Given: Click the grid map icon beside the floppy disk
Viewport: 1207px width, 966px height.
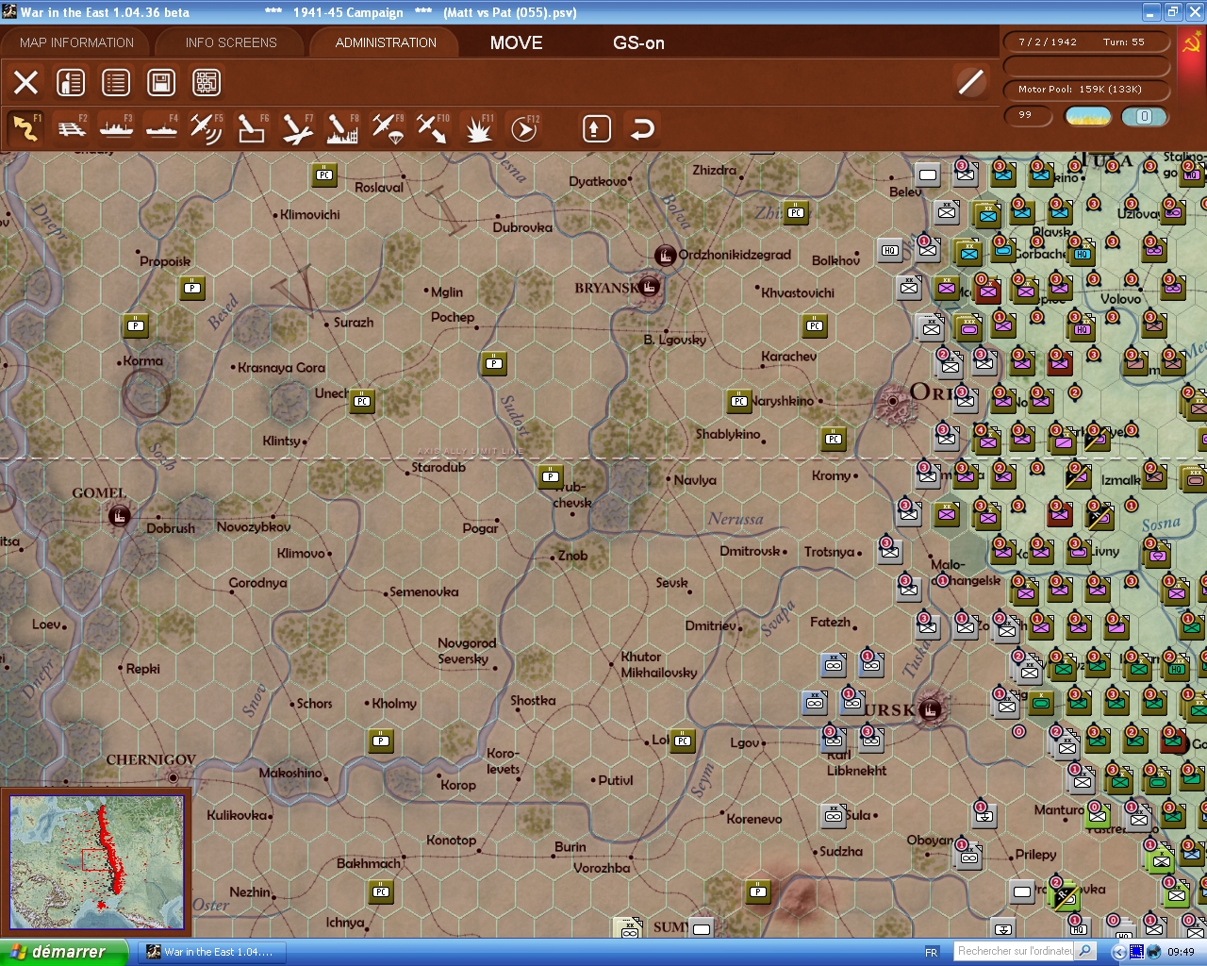Looking at the screenshot, I should point(207,83).
